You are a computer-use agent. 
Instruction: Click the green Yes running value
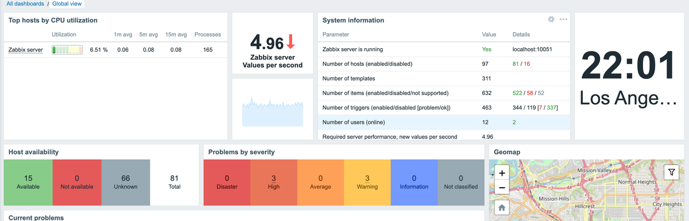486,49
